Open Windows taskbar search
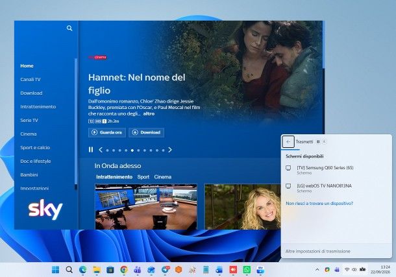Viewport: 396px width, 277px height. (x=69, y=270)
